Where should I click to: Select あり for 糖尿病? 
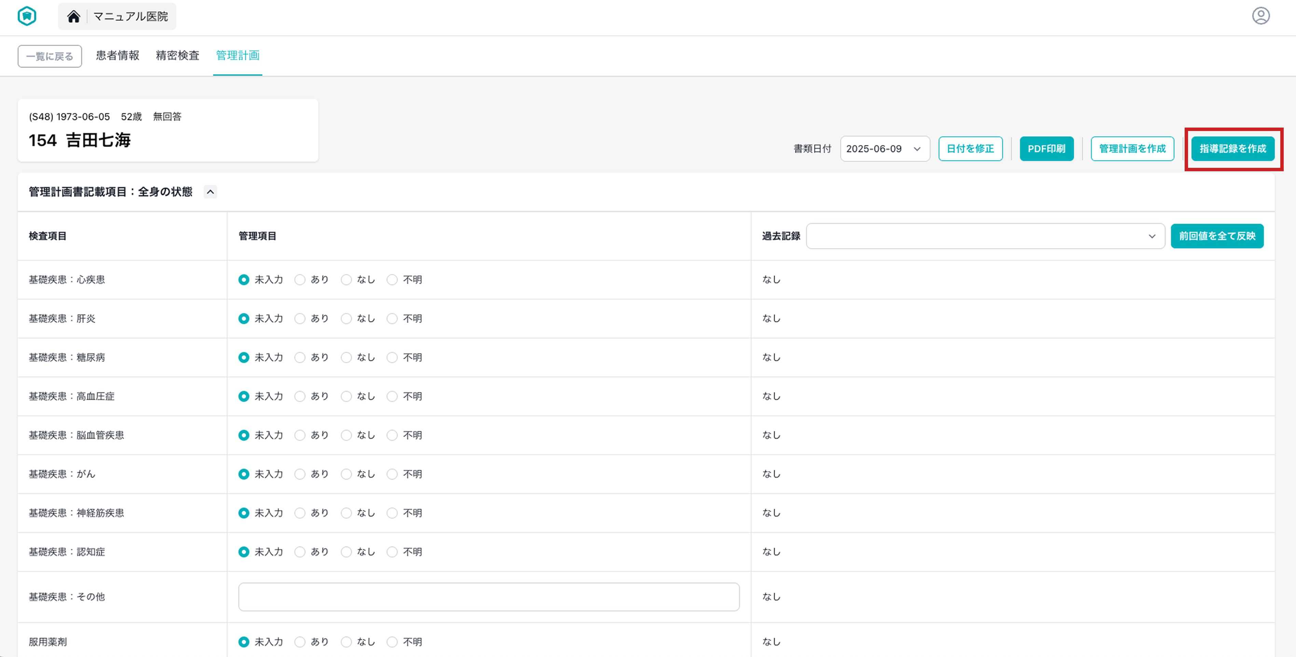pyautogui.click(x=300, y=357)
